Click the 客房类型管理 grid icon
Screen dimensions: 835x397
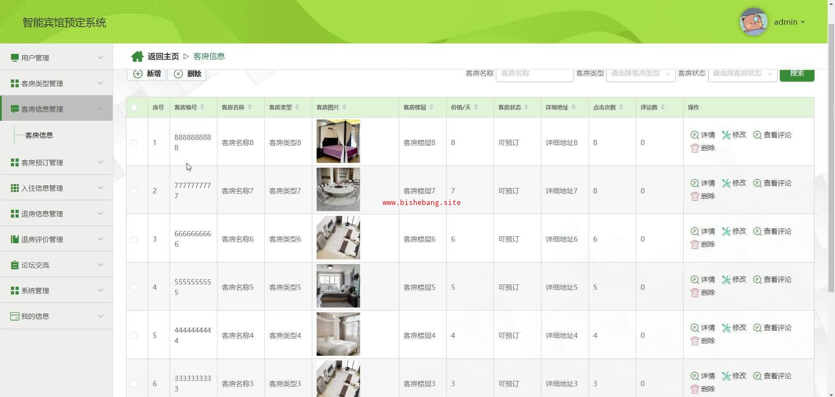[x=15, y=83]
